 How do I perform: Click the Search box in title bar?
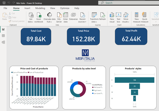point(127,3)
